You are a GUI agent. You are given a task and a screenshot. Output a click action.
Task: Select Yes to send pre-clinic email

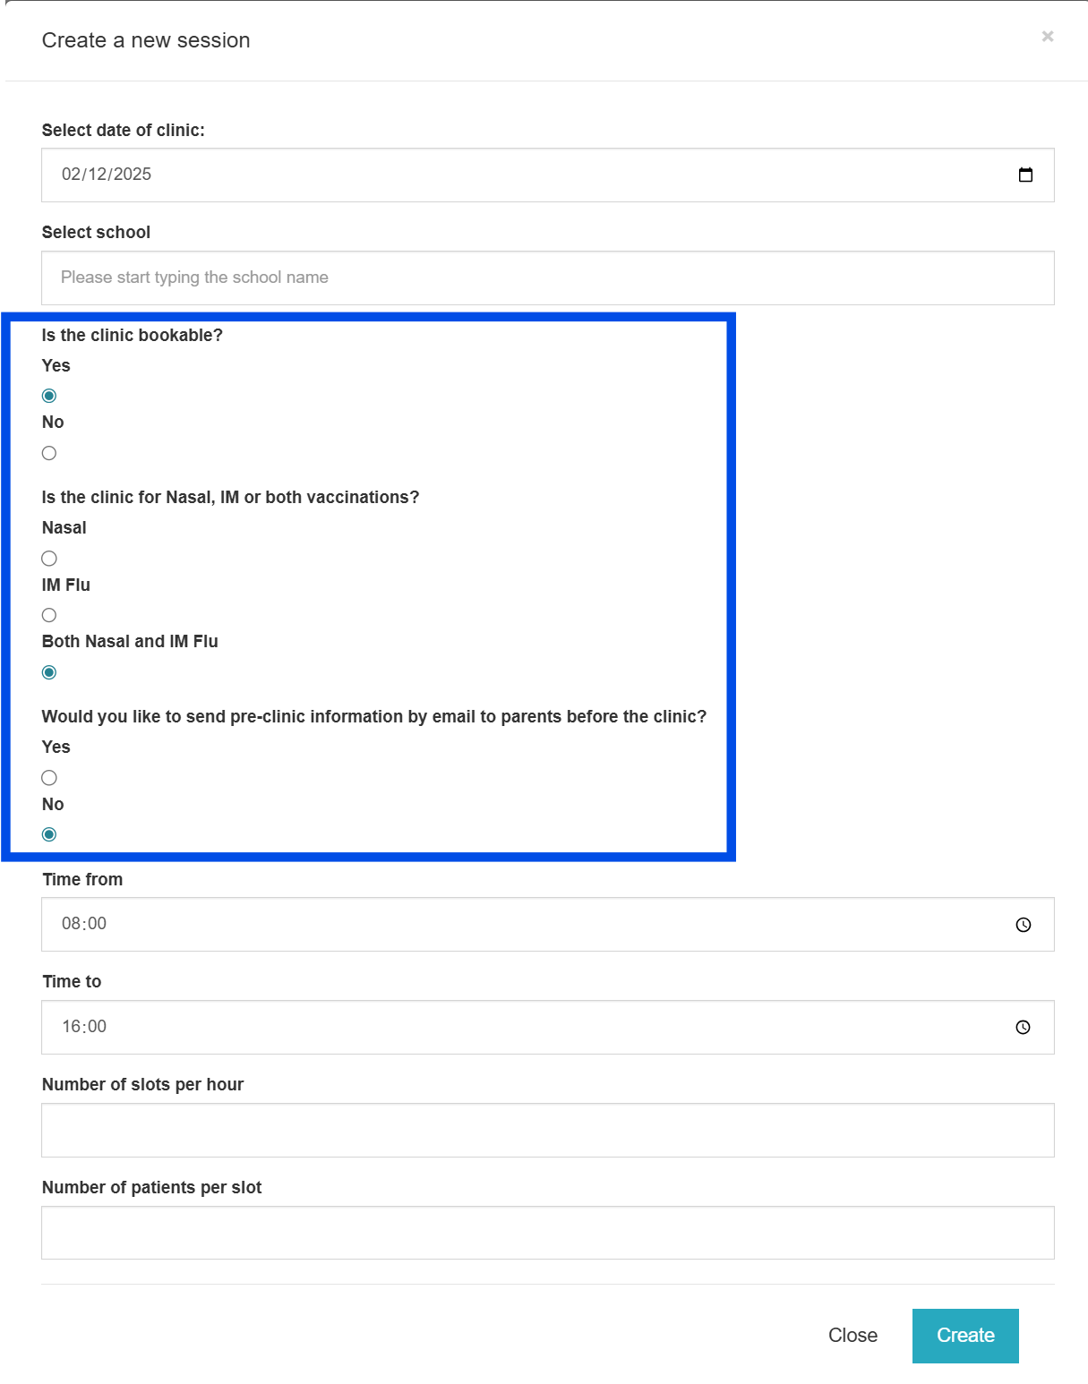tap(49, 778)
